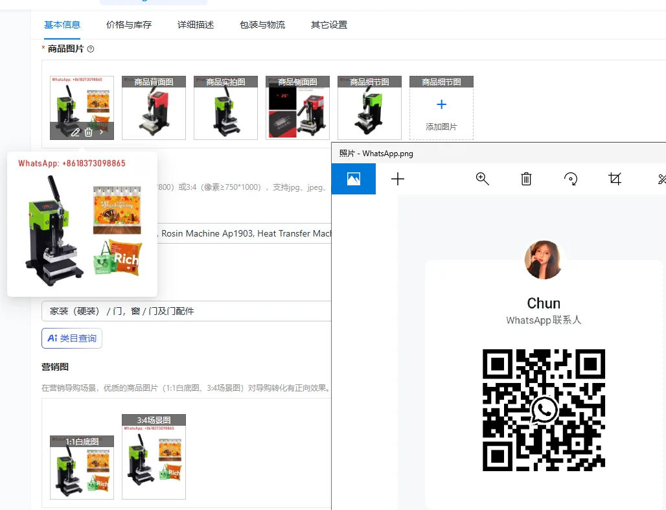
Task: Switch to the 价格与库存 tab
Action: (129, 25)
